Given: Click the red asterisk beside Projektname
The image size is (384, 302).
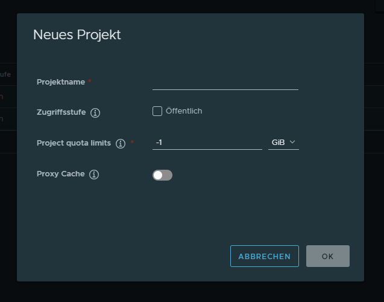Looking at the screenshot, I should coord(90,82).
